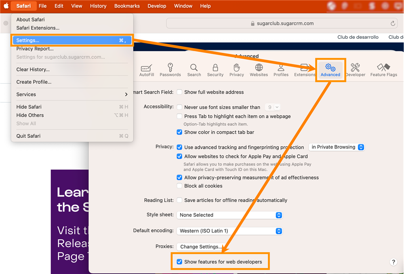Expand the Style sheet dropdown

[229, 215]
